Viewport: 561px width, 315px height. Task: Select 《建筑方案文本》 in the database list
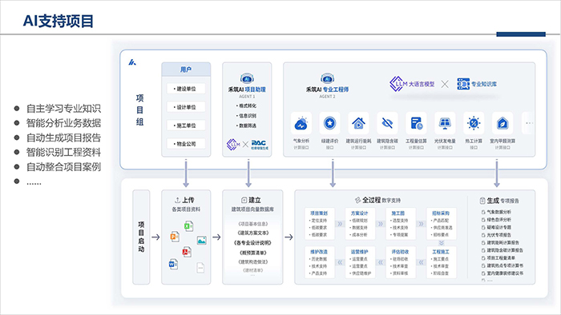pyautogui.click(x=252, y=233)
